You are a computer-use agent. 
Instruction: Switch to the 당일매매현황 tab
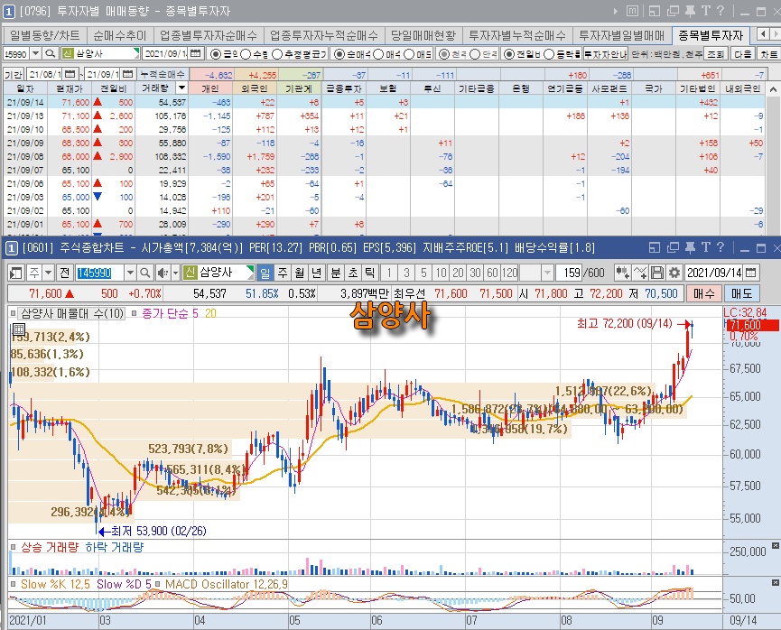click(x=423, y=35)
